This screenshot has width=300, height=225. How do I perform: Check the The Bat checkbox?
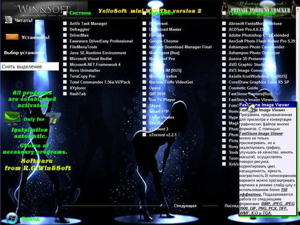pos(144,123)
